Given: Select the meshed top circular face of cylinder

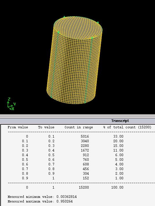Looking at the screenshot, I should click(x=78, y=28).
